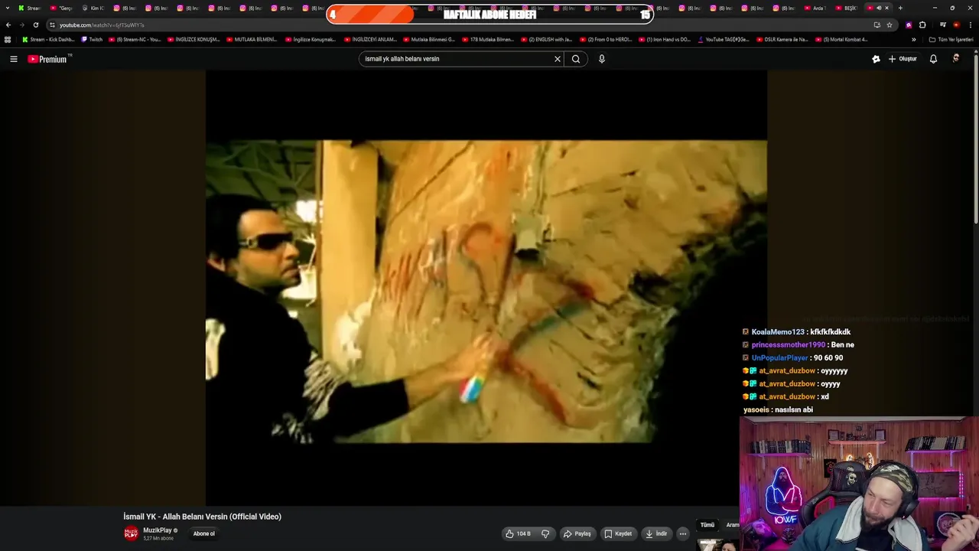
Task: Switch to the BEŞİK tab
Action: tap(847, 8)
